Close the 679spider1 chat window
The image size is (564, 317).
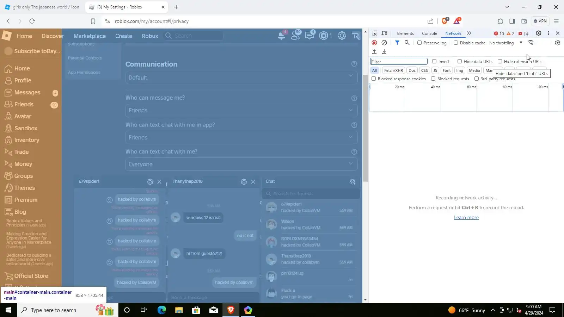point(159,182)
